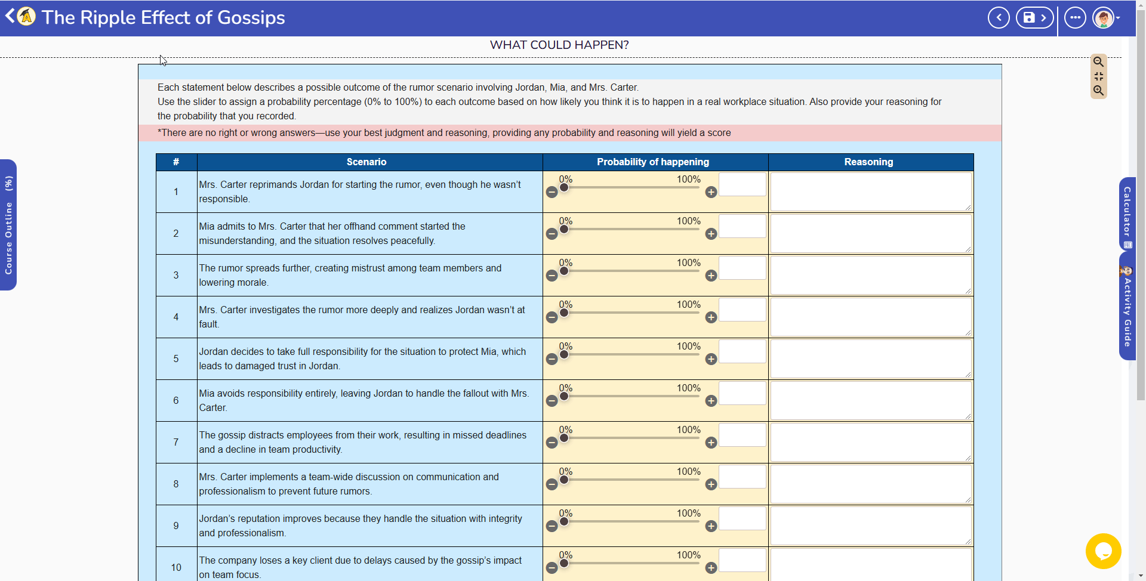Decrease scenario 10 probability with minus button
1146x581 pixels.
tap(552, 568)
